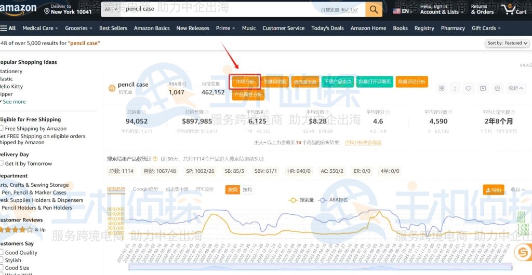Open the Sort by Featured dropdown
Image resolution: width=532 pixels, height=275 pixels.
(508, 43)
